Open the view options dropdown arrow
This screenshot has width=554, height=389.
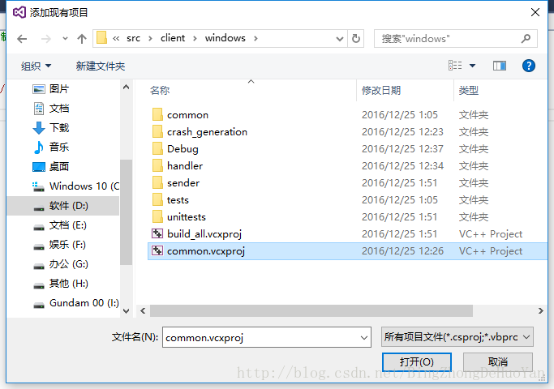click(472, 66)
